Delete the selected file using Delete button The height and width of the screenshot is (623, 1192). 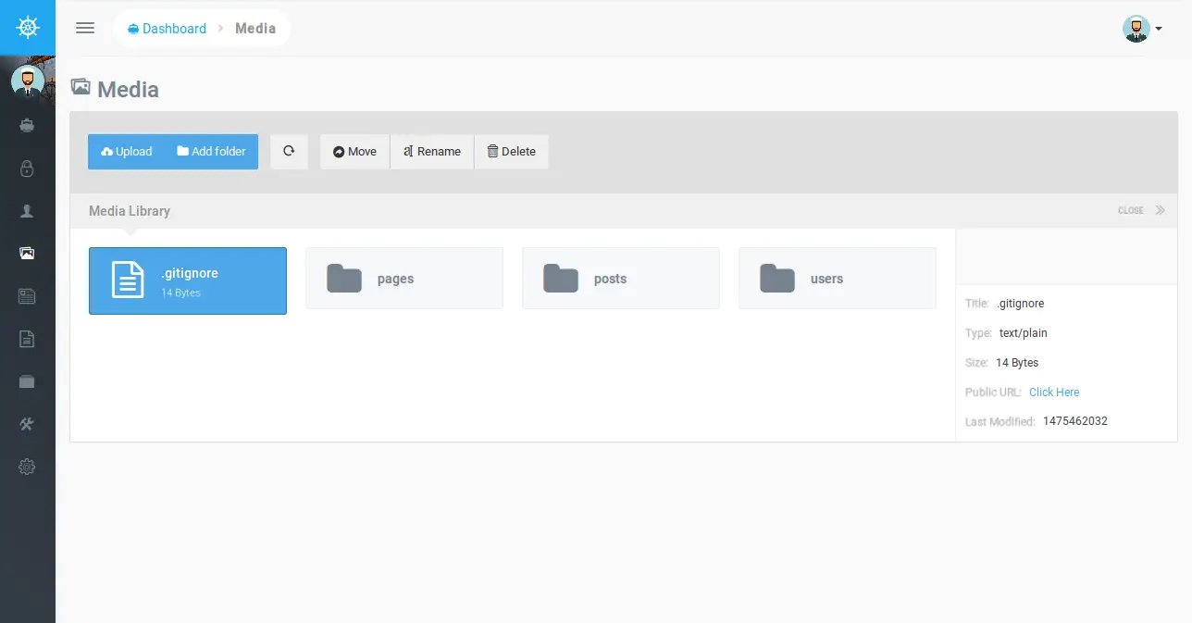[x=511, y=152]
